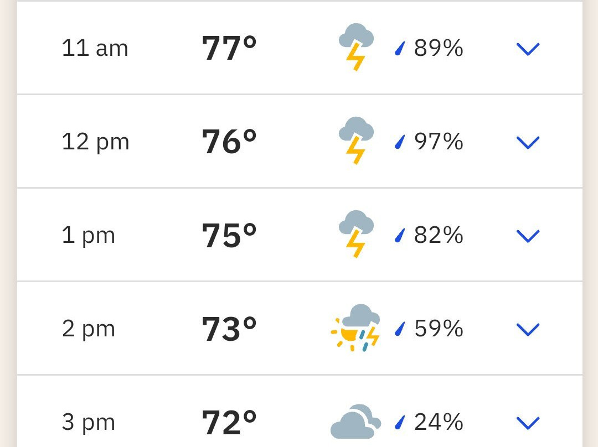Viewport: 598px width, 447px height.
Task: Click the thunderstorm icon for 12 pm
Action: [356, 141]
